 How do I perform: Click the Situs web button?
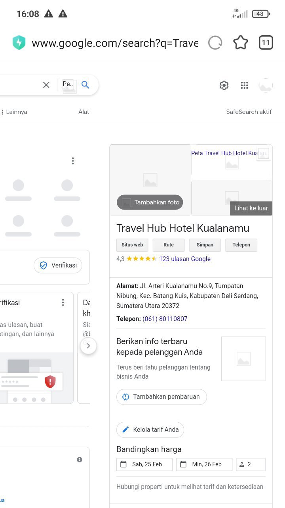132,245
